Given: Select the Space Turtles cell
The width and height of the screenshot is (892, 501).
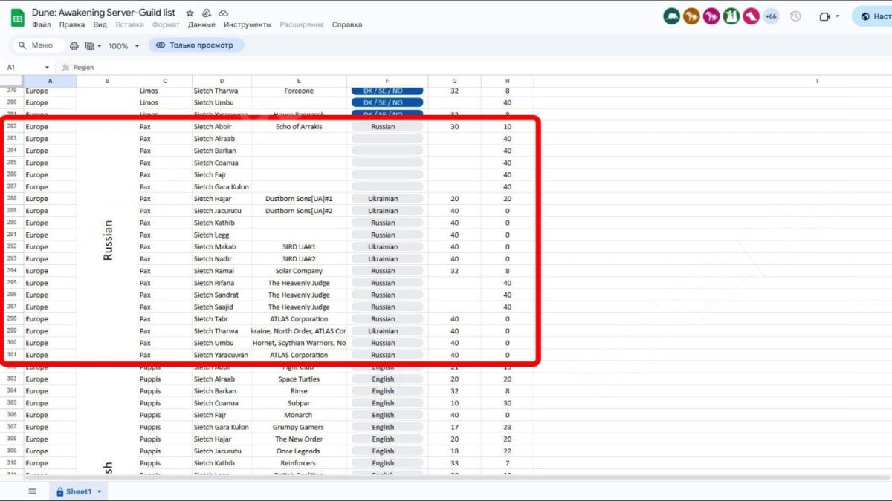Looking at the screenshot, I should tap(299, 379).
